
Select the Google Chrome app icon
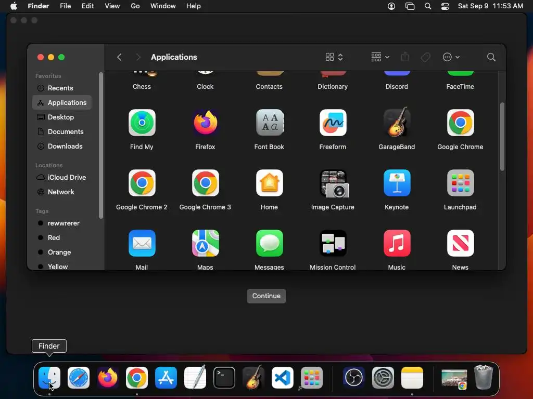coord(460,123)
